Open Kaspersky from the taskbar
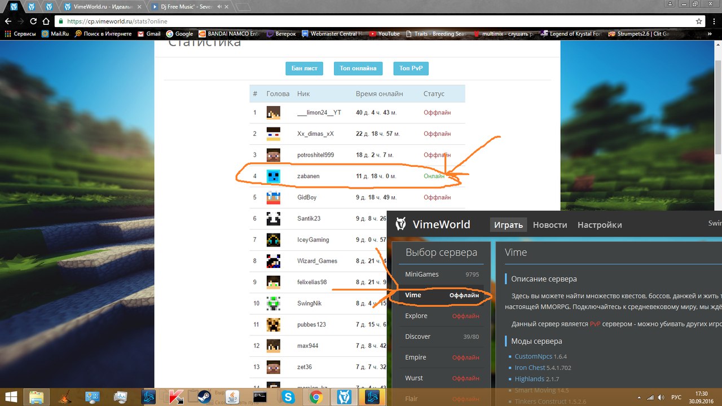Screen dimensions: 722x406 (x=176, y=397)
